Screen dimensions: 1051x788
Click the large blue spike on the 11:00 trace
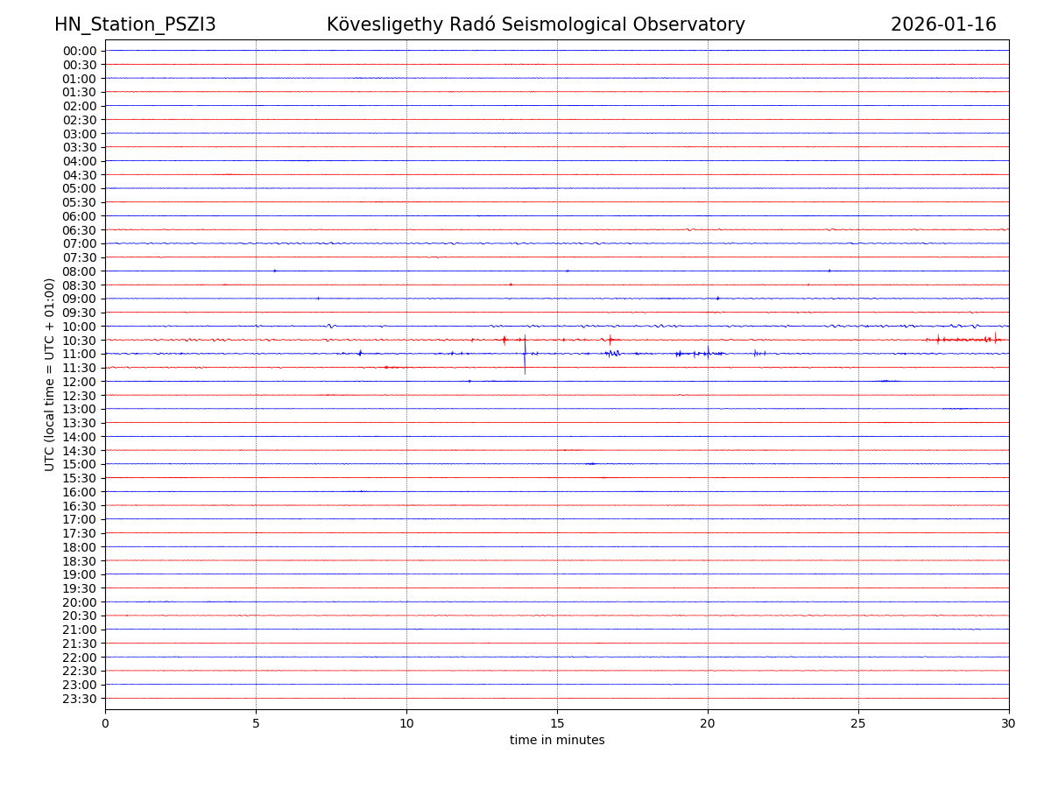[525, 357]
